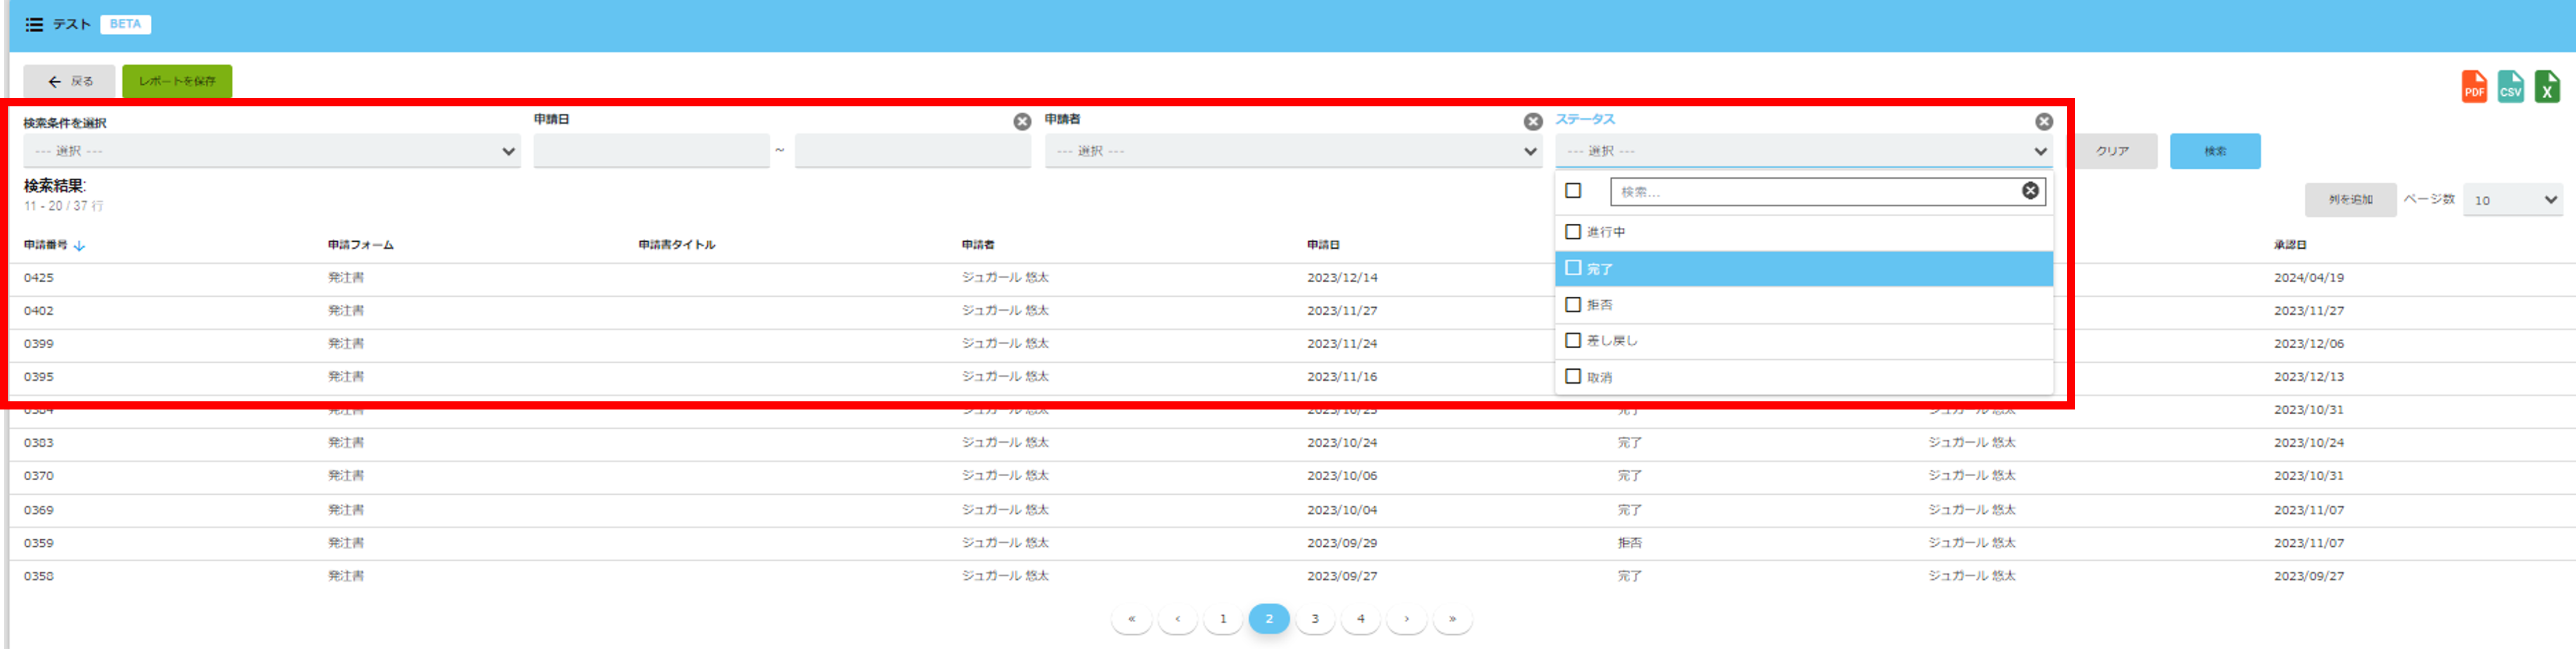Screen dimensions: 2576x649
Task: Click the 申請日 column header
Action: [1323, 245]
